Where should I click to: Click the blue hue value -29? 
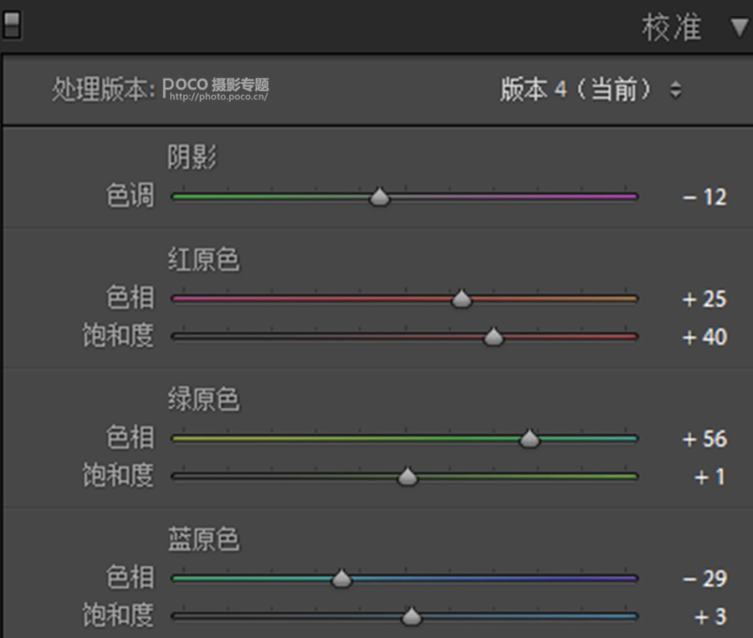tap(704, 579)
